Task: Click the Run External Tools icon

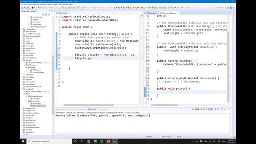Action: (x=128, y=8)
